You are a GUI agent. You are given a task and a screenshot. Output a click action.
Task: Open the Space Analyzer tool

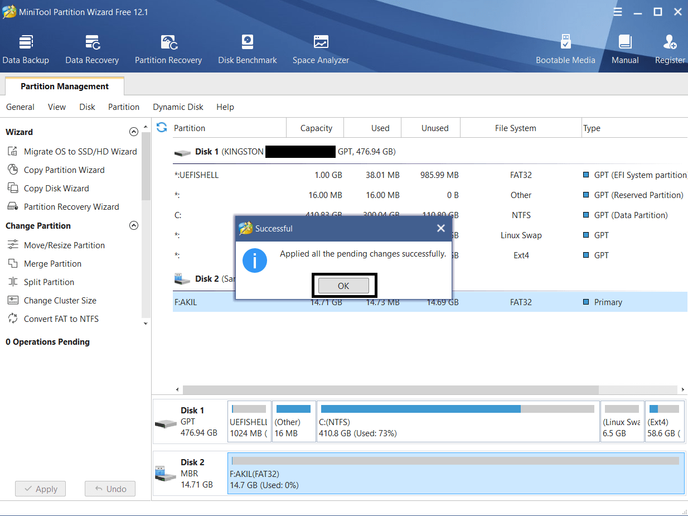321,50
